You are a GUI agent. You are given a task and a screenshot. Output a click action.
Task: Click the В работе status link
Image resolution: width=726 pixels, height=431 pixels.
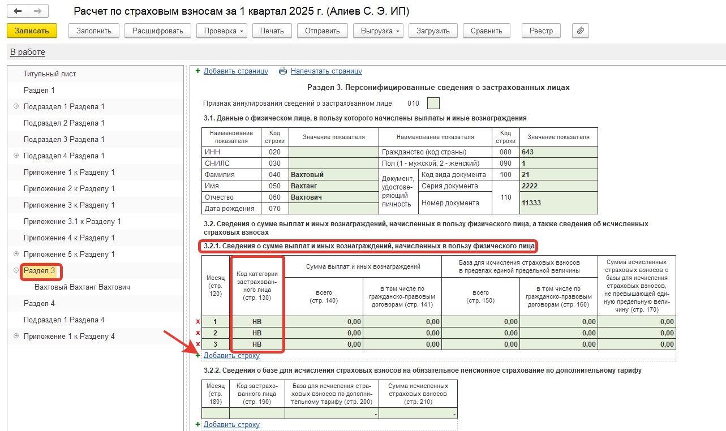[28, 52]
